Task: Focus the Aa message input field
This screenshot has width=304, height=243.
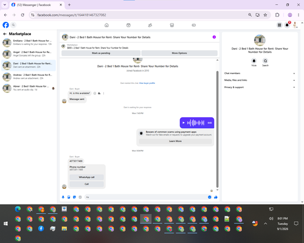Action: coord(146,197)
